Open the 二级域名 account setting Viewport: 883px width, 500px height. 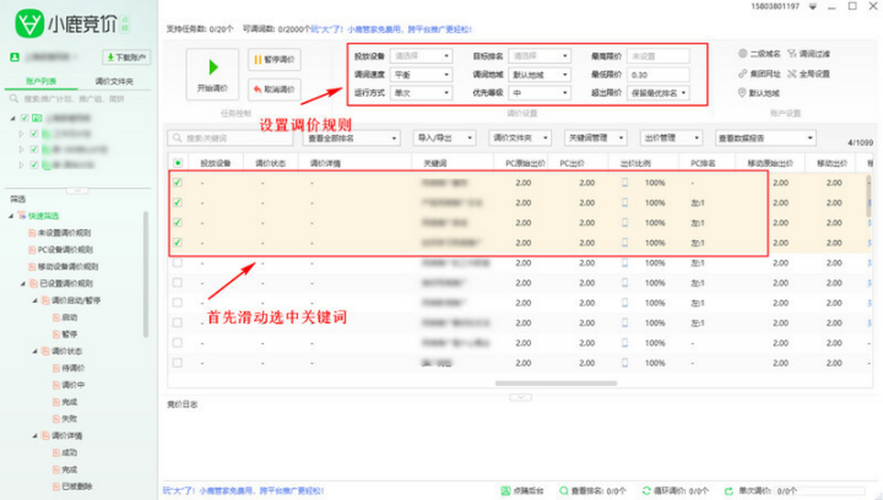(759, 54)
